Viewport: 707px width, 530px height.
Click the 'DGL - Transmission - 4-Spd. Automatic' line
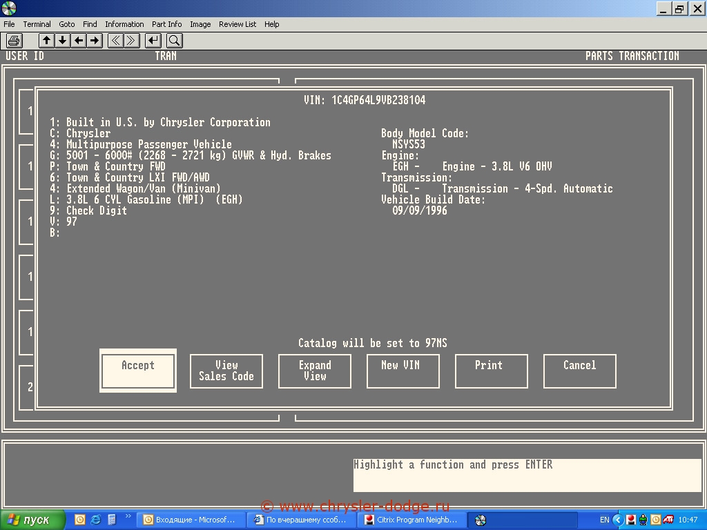(503, 188)
